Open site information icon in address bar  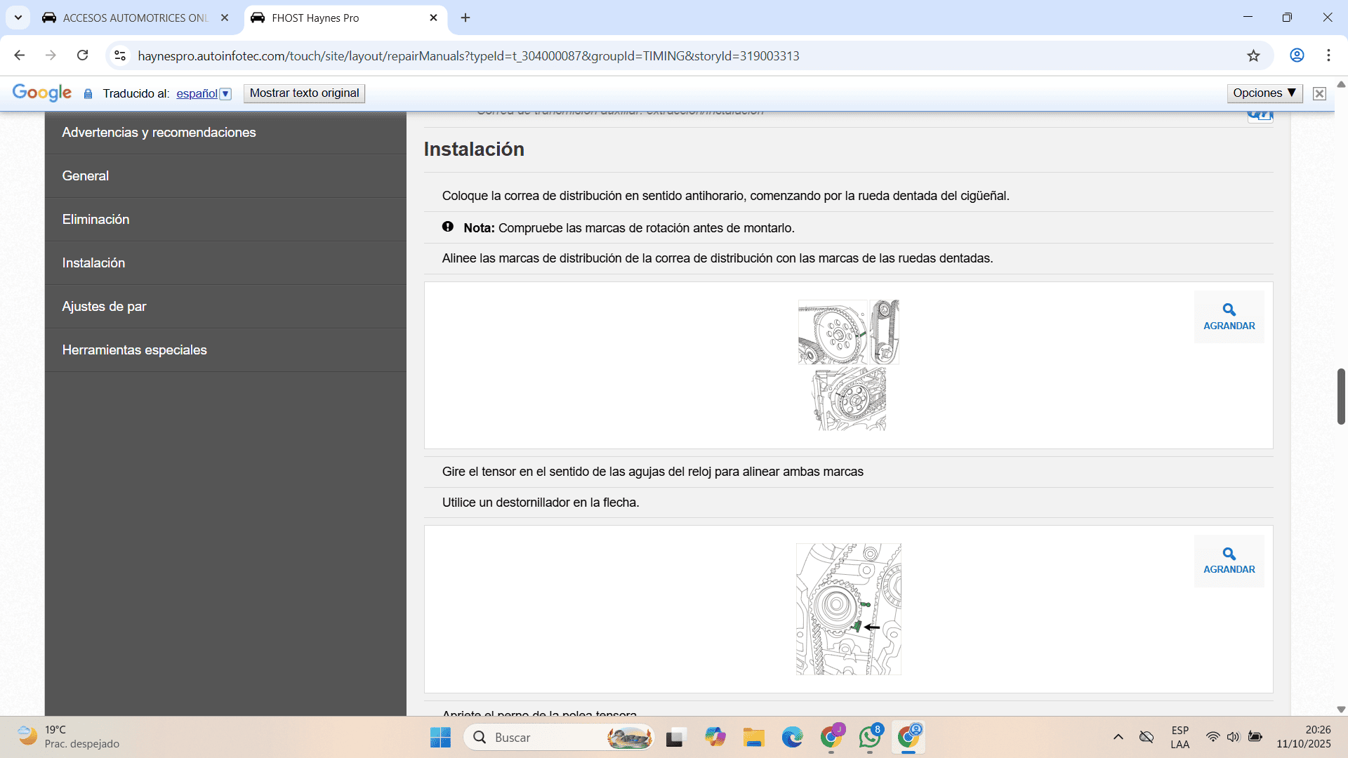[120, 55]
